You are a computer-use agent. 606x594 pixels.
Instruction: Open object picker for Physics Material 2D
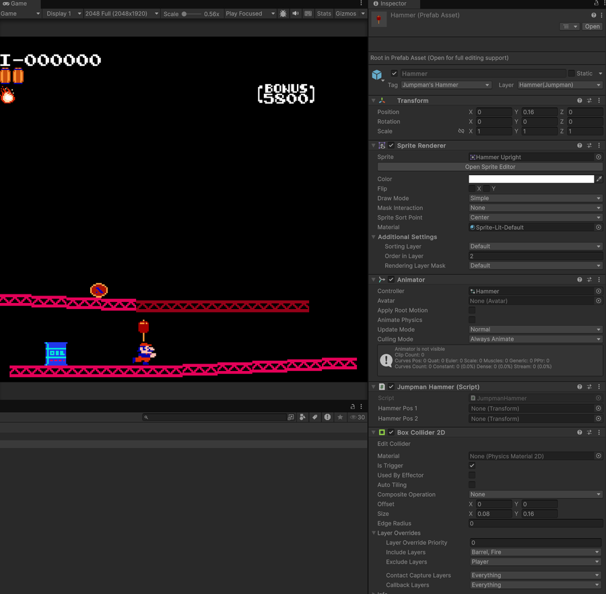point(599,456)
